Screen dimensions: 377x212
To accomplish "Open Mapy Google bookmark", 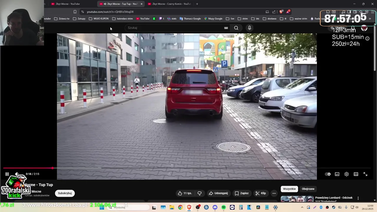I will coord(213,19).
